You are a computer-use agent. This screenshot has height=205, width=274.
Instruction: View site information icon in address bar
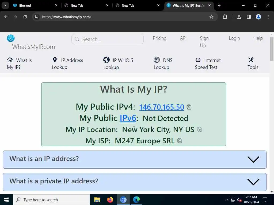pyautogui.click(x=36, y=17)
